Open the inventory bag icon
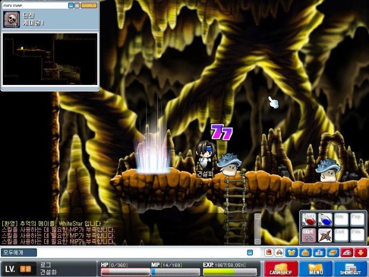 click(x=305, y=253)
